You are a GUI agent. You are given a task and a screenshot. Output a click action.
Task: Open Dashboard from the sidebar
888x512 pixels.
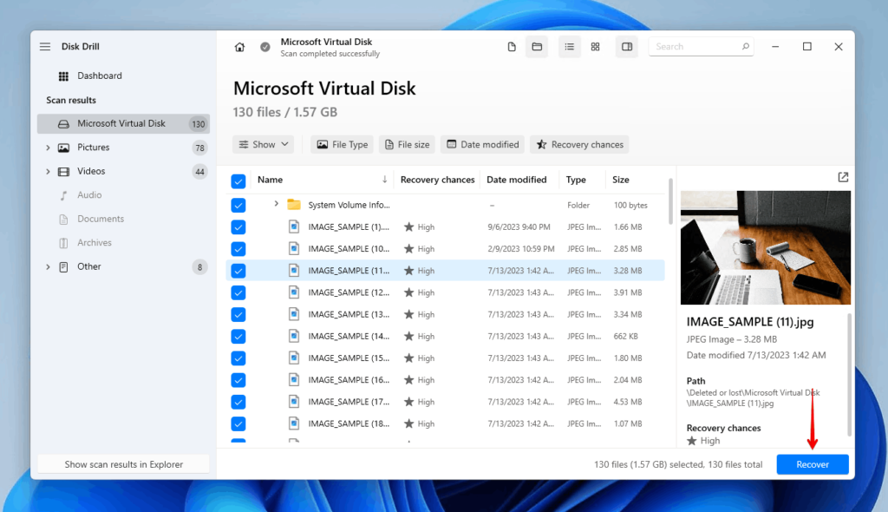click(x=99, y=76)
